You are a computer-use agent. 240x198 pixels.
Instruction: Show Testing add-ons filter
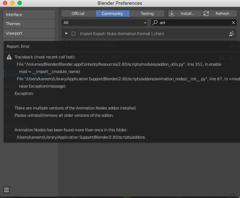click(x=147, y=13)
